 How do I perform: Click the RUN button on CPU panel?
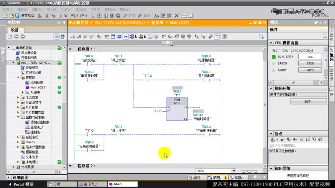[310, 57]
